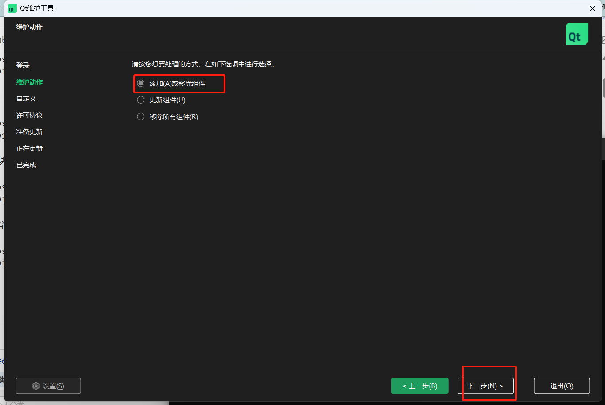Click the scrollbar of the background window

(603, 89)
